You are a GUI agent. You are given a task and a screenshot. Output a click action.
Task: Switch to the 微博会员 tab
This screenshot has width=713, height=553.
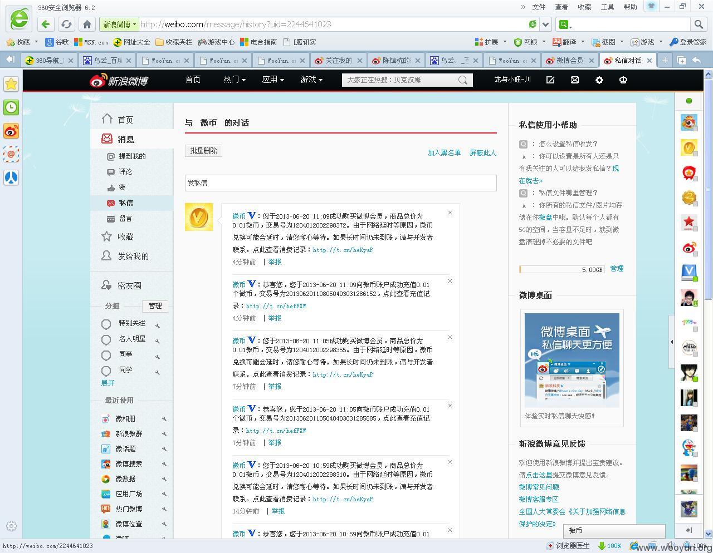[570, 60]
